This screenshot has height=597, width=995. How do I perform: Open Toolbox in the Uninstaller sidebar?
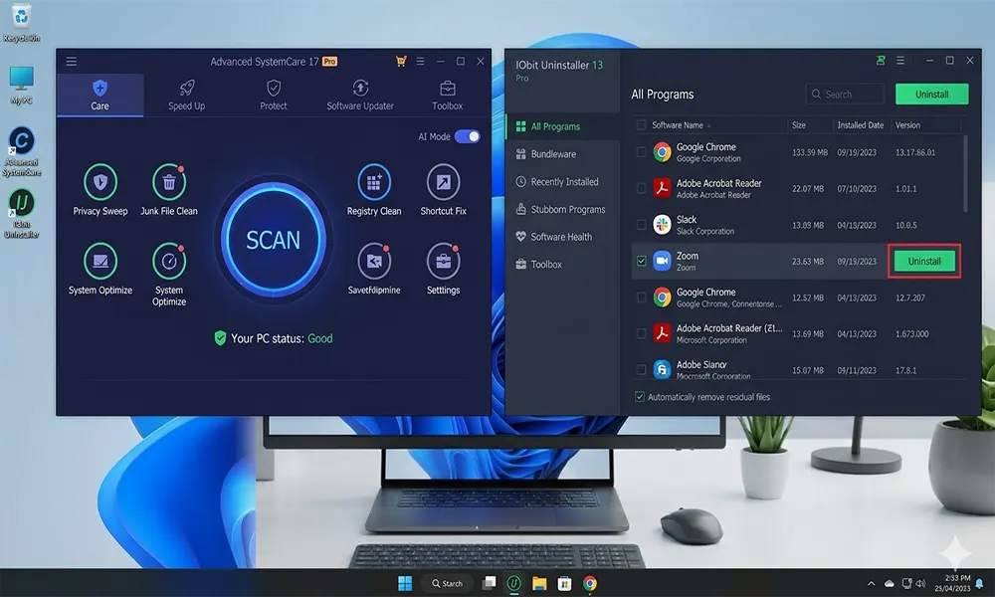[563, 264]
